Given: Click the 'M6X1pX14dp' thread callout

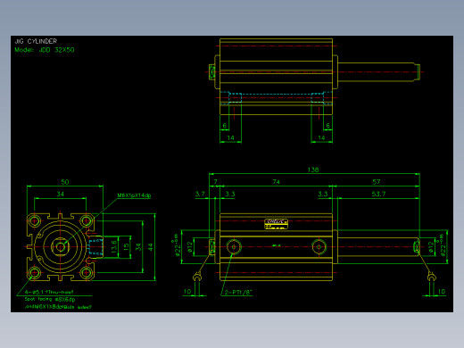Looking at the screenshot, I should coord(134,195).
